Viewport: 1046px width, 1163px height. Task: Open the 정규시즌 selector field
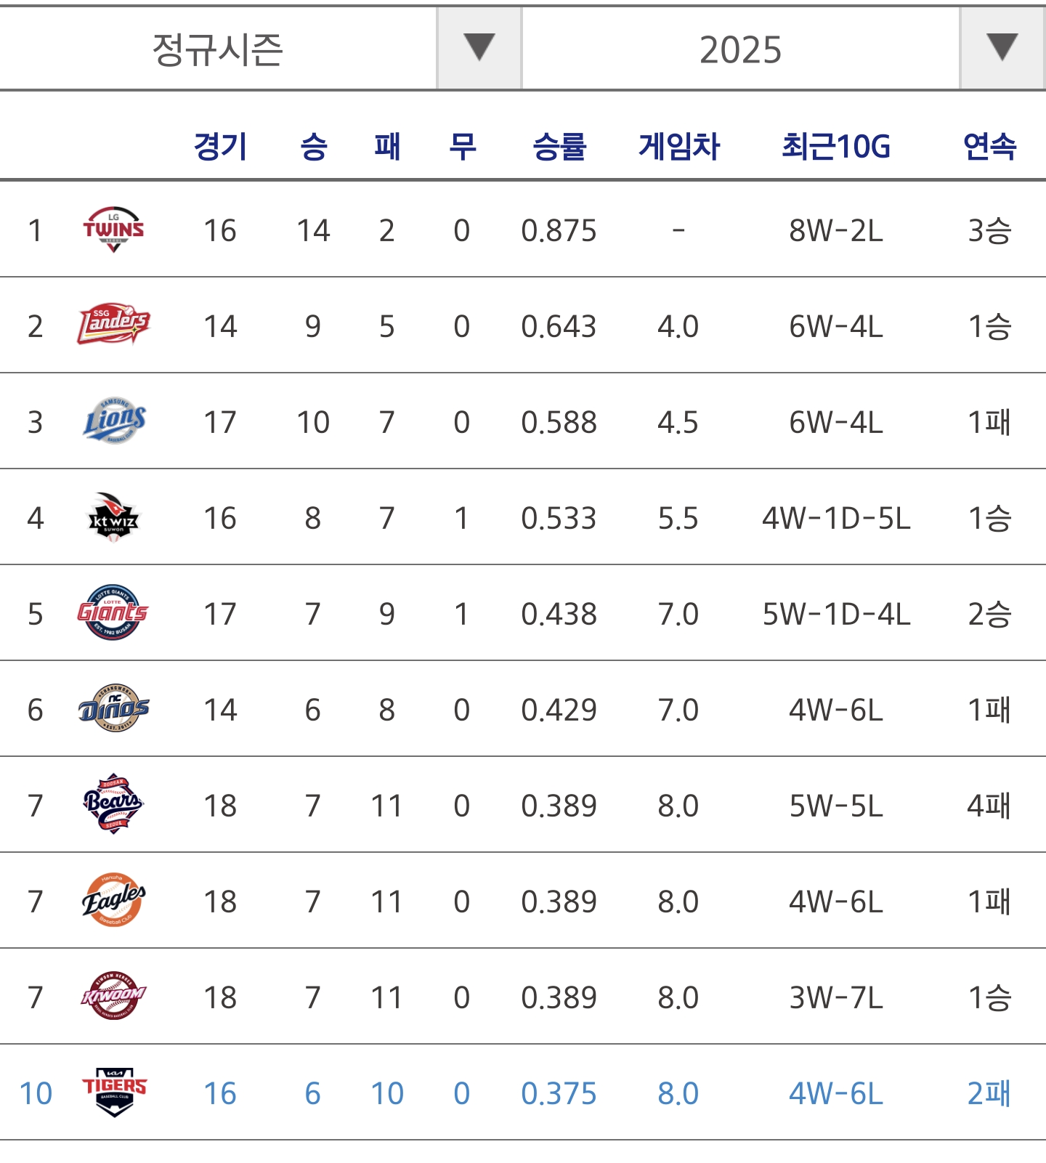[x=218, y=49]
